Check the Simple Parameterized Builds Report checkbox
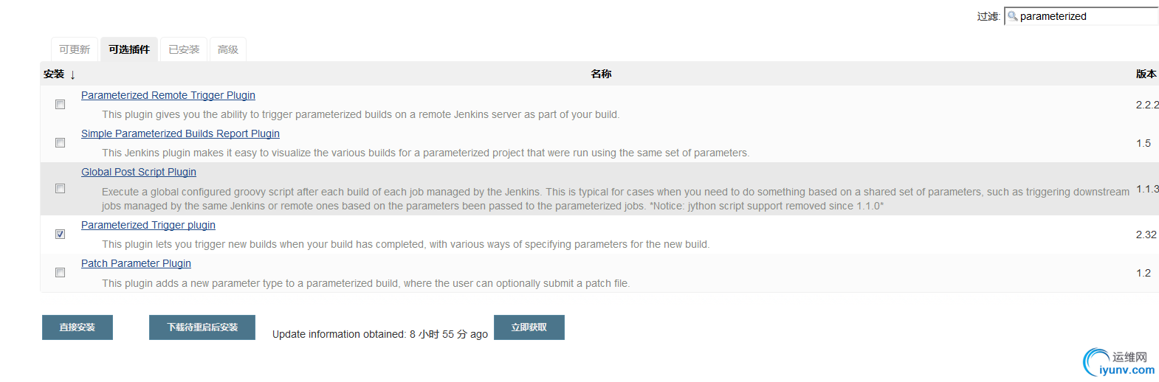1159x382 pixels. [x=60, y=143]
